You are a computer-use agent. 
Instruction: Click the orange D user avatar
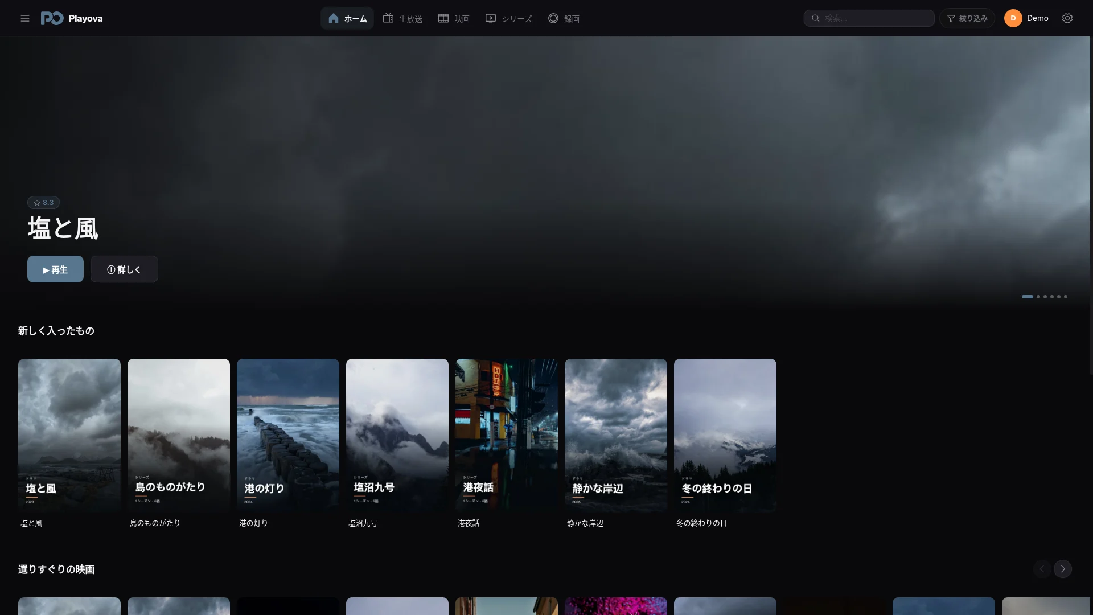pos(1013,18)
